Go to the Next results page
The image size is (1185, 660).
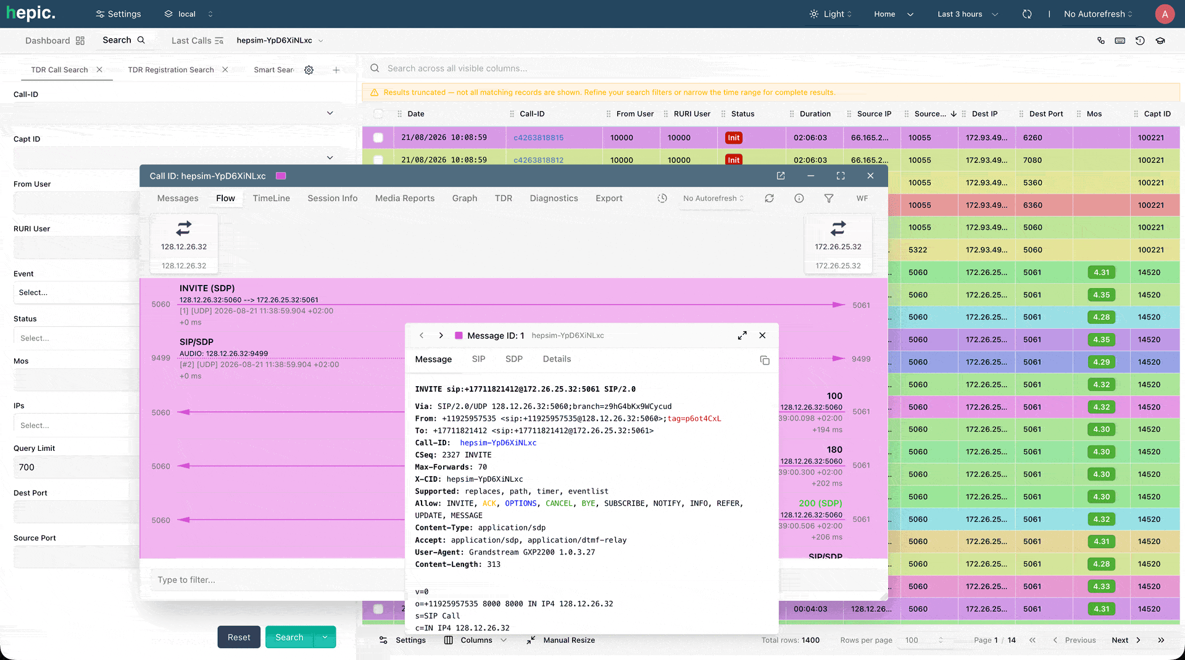(1126, 640)
